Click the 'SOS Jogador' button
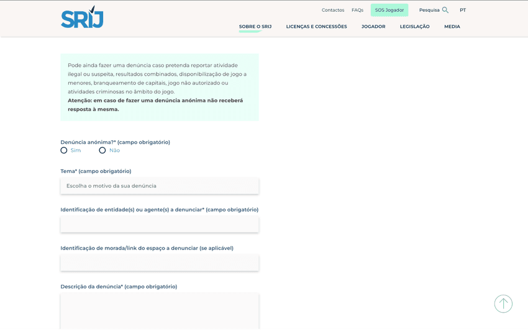The width and height of the screenshot is (528, 330). pyautogui.click(x=389, y=10)
